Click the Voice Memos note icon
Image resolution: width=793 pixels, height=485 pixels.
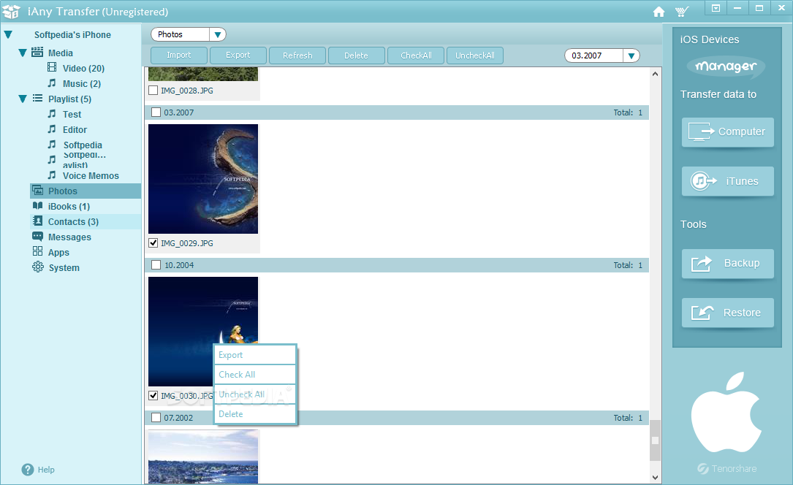tap(52, 175)
